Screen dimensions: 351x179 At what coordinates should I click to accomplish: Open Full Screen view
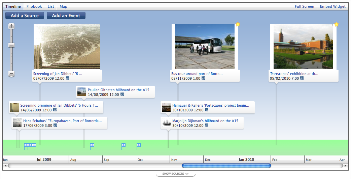pyautogui.click(x=305, y=6)
